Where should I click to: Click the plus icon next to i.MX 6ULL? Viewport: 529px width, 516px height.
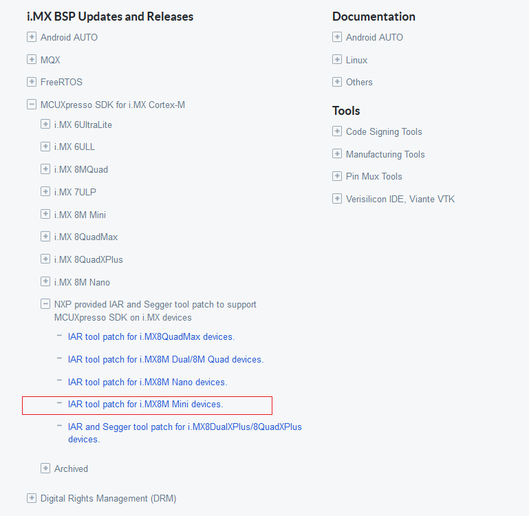click(45, 147)
